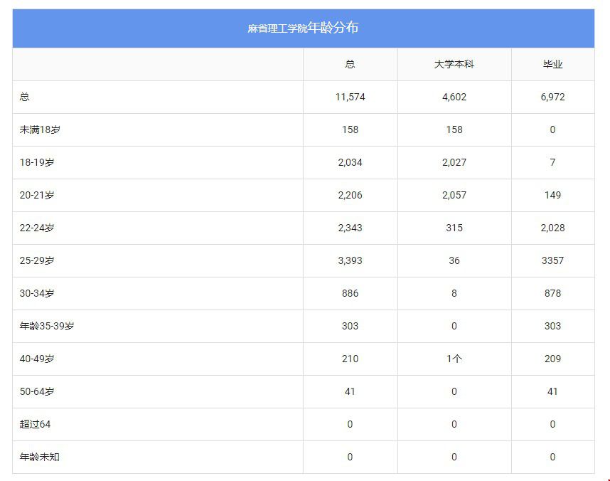The width and height of the screenshot is (610, 481).
Task: Select the 30-34岁 row label
Action: [37, 293]
